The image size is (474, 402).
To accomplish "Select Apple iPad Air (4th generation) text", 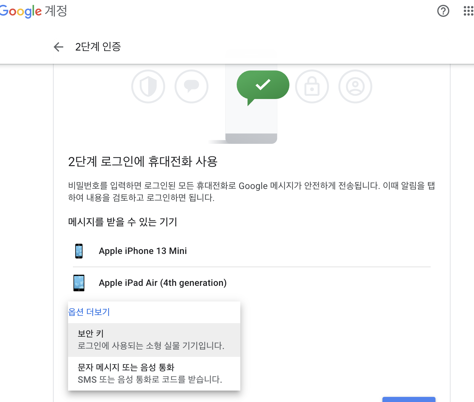I will pyautogui.click(x=163, y=283).
